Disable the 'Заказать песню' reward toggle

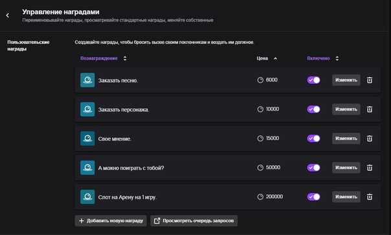(313, 80)
